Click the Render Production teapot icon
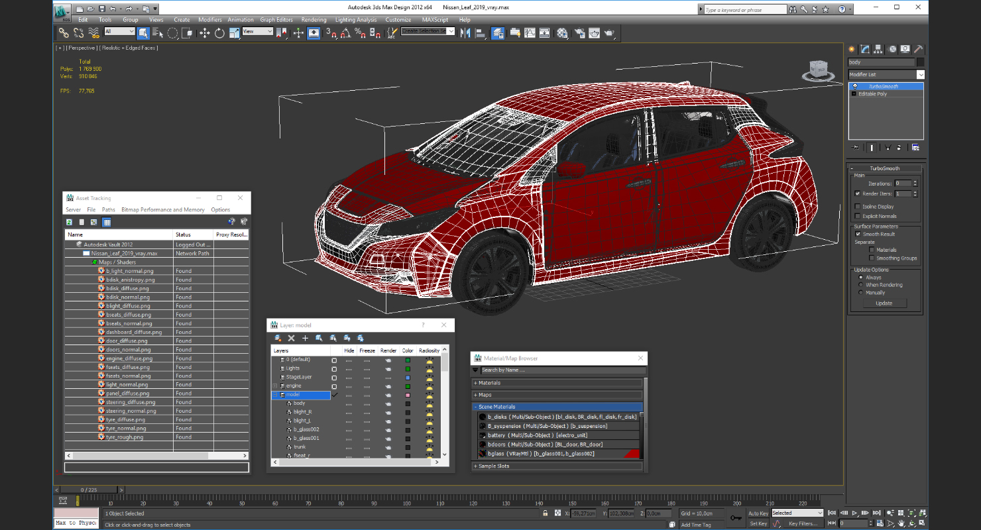Viewport: 981px width, 530px height. tap(609, 32)
